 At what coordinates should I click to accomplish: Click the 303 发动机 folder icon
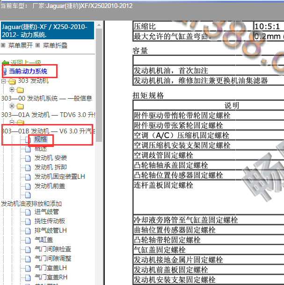click(12, 81)
